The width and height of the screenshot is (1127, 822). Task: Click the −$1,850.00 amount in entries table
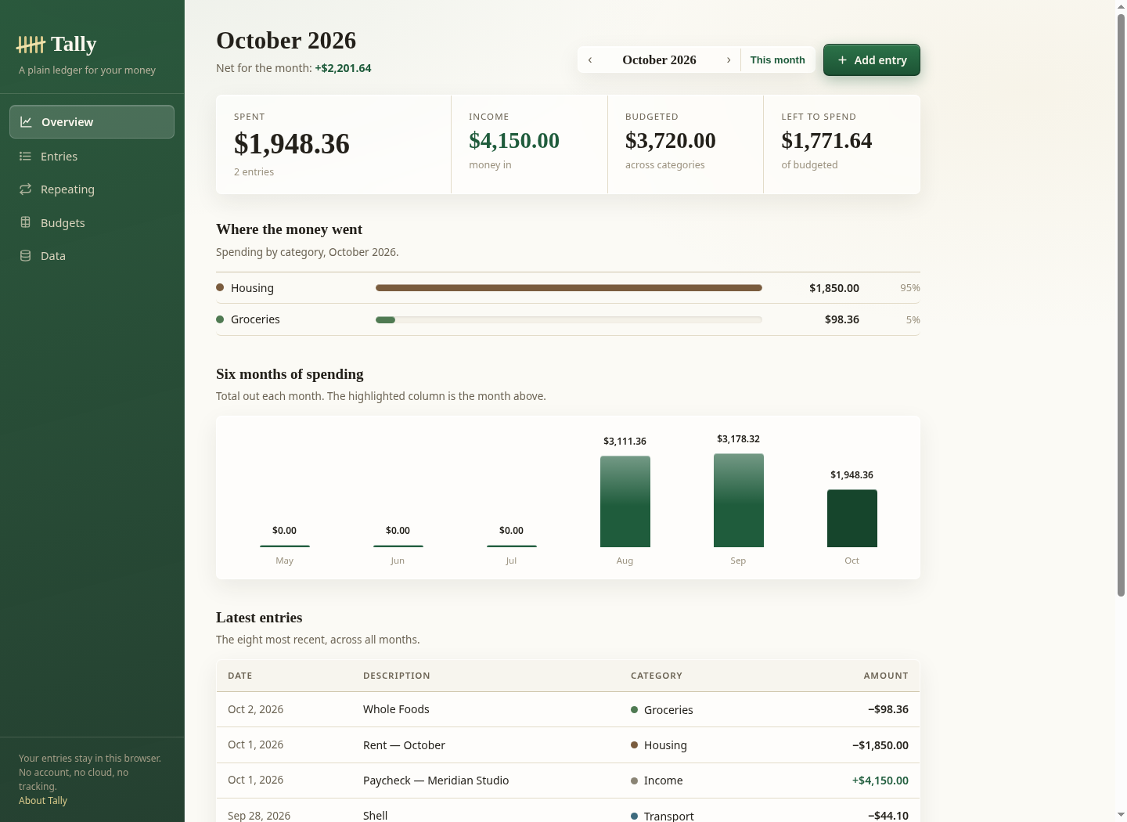pos(880,745)
